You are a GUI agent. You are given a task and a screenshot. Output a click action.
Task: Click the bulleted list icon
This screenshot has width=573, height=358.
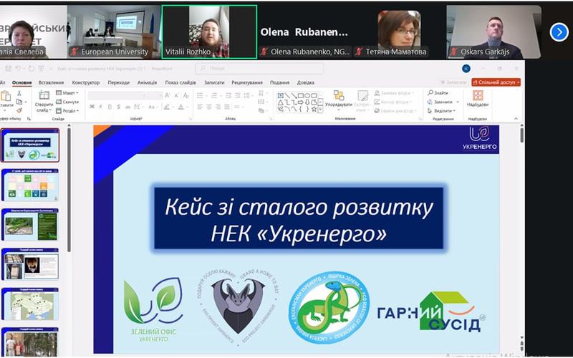[200, 96]
